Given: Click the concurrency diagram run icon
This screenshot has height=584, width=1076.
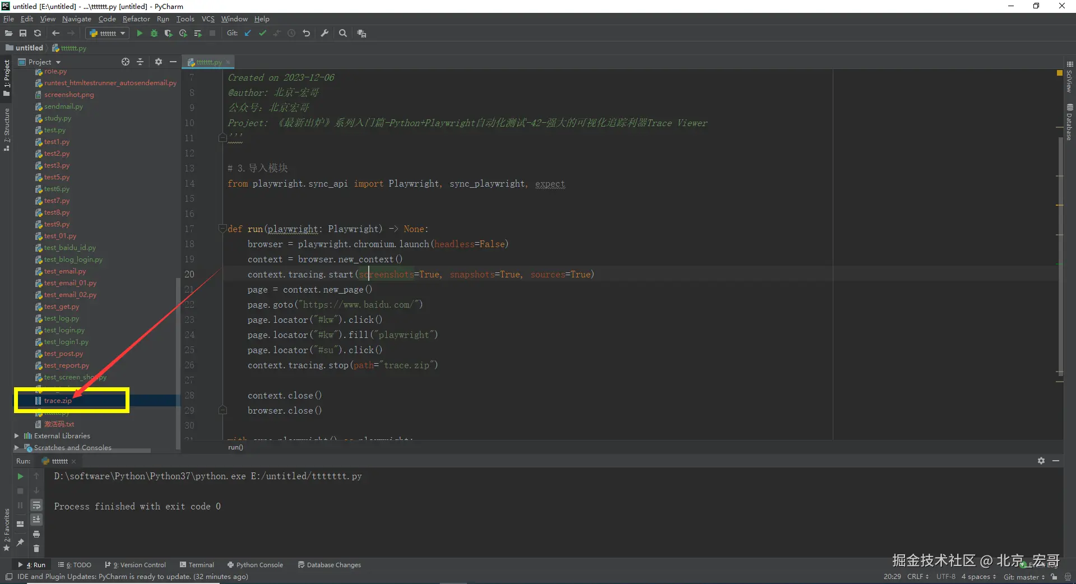Looking at the screenshot, I should tap(198, 34).
